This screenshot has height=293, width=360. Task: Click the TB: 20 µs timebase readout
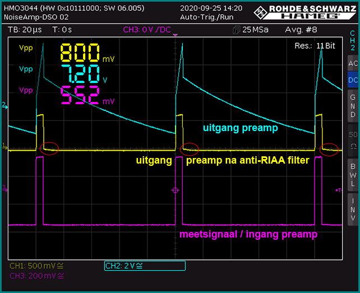pyautogui.click(x=25, y=30)
